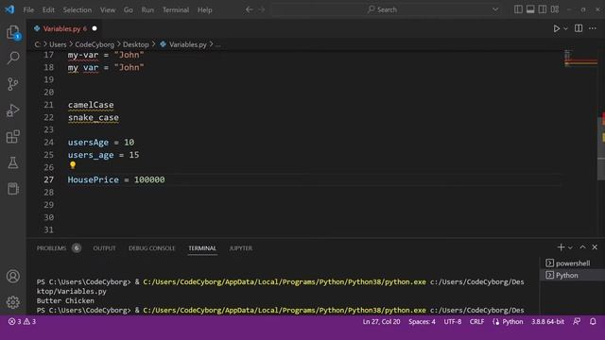Open the Run and Debug view

click(x=13, y=110)
